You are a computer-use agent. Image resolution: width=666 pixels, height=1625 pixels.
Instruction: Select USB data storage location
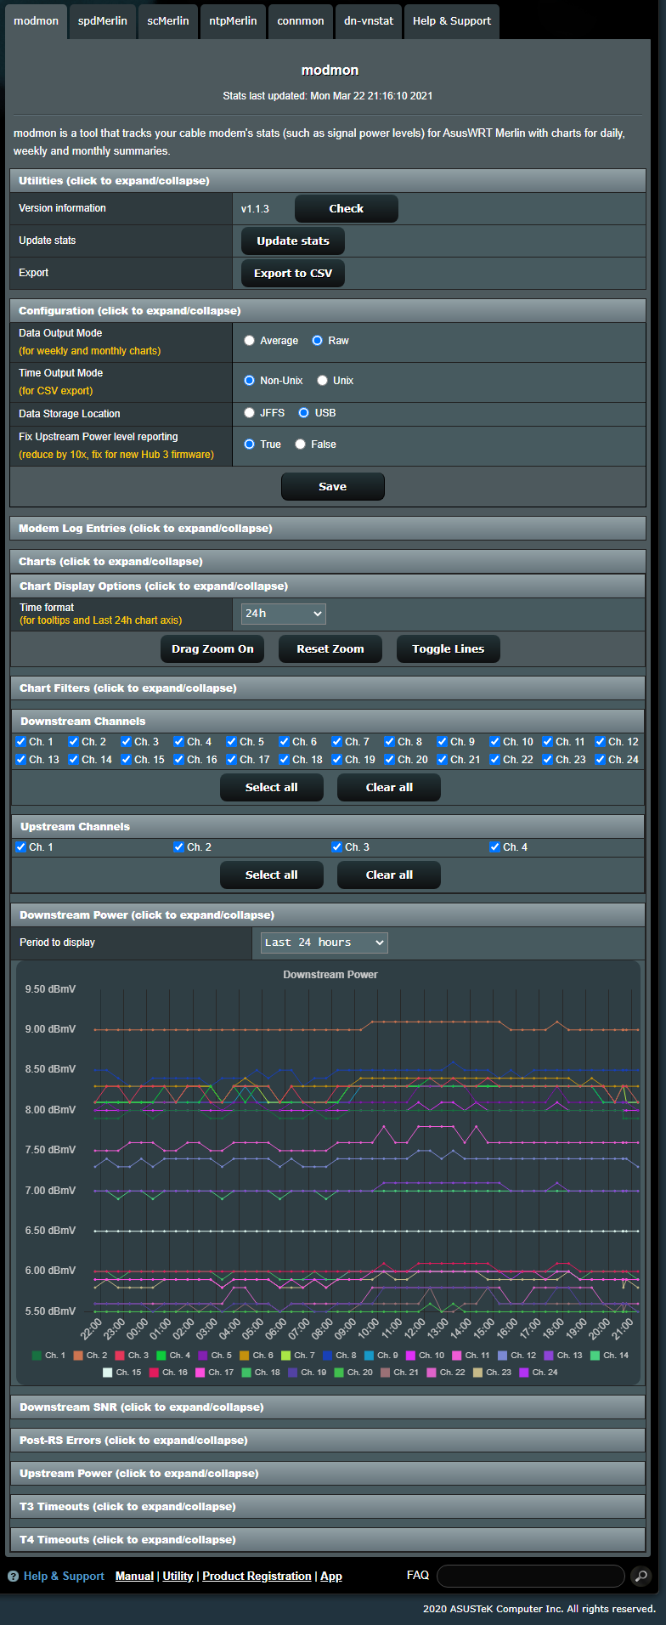304,413
